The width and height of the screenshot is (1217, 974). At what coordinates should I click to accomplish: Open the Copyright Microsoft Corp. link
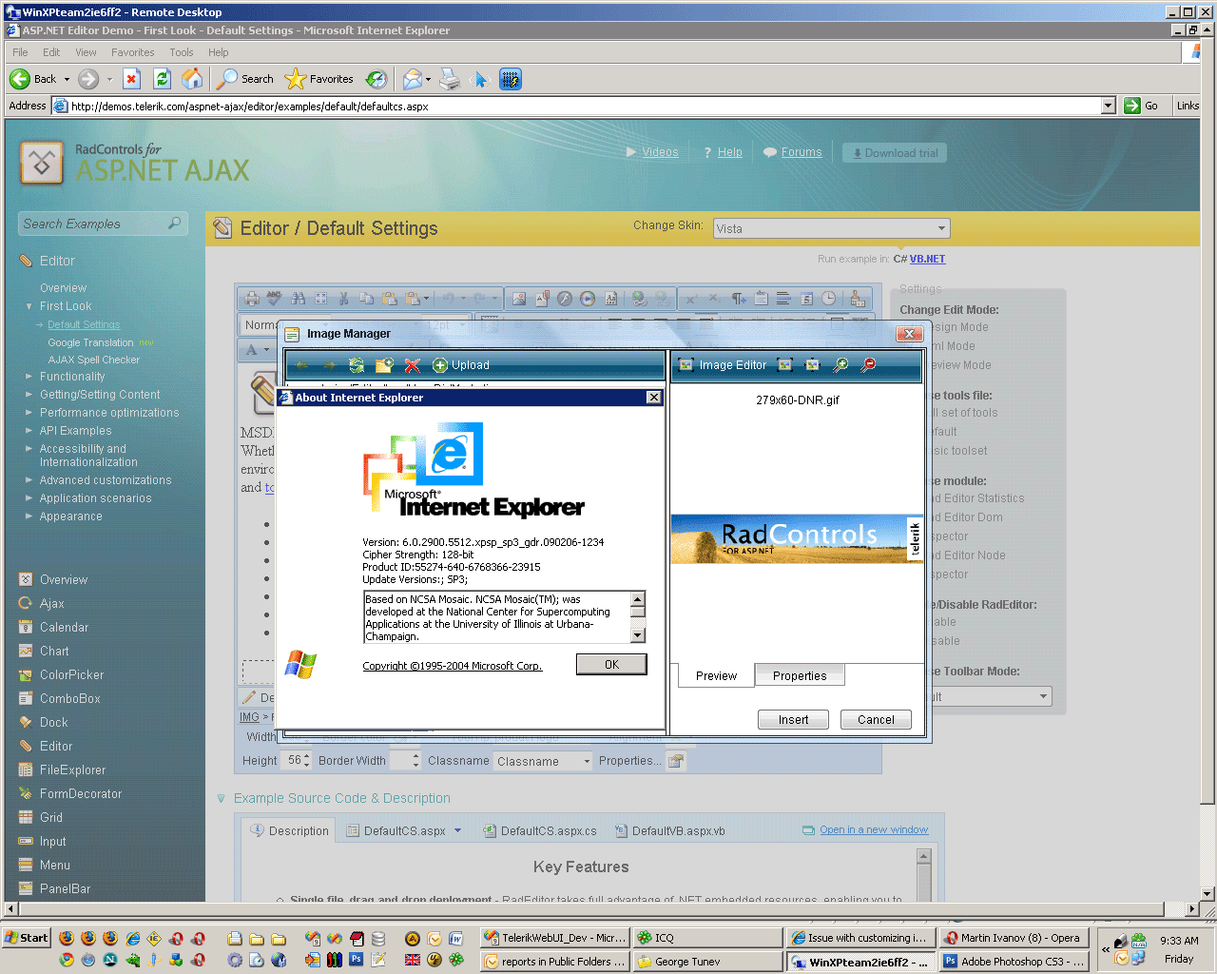click(x=453, y=666)
